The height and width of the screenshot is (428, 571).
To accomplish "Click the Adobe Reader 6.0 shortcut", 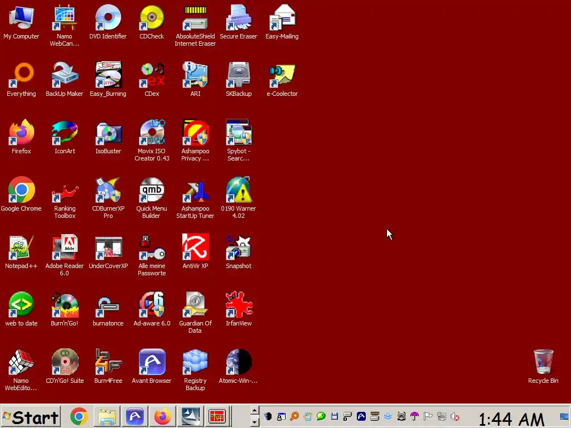I will tap(65, 255).
